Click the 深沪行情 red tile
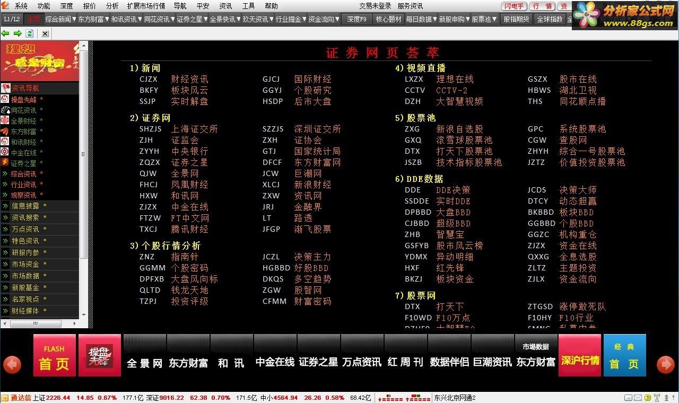The width and height of the screenshot is (679, 403). tap(580, 355)
